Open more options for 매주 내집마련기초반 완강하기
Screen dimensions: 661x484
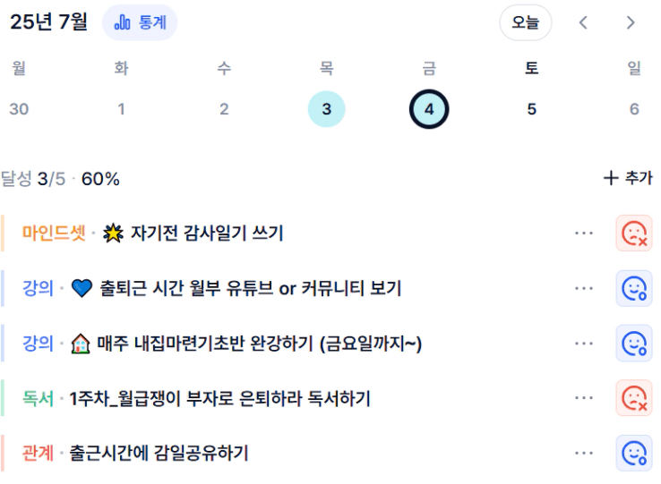coord(584,344)
